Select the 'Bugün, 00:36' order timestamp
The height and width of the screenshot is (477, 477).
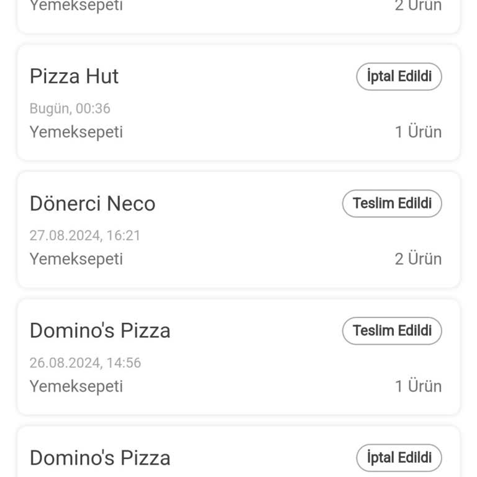(70, 109)
